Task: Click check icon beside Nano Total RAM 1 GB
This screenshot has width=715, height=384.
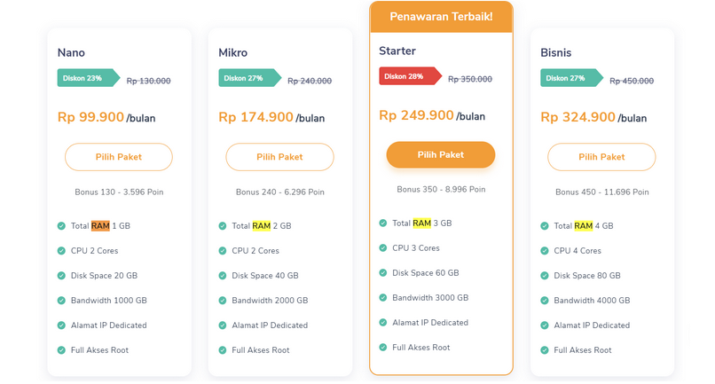Action: point(61,226)
